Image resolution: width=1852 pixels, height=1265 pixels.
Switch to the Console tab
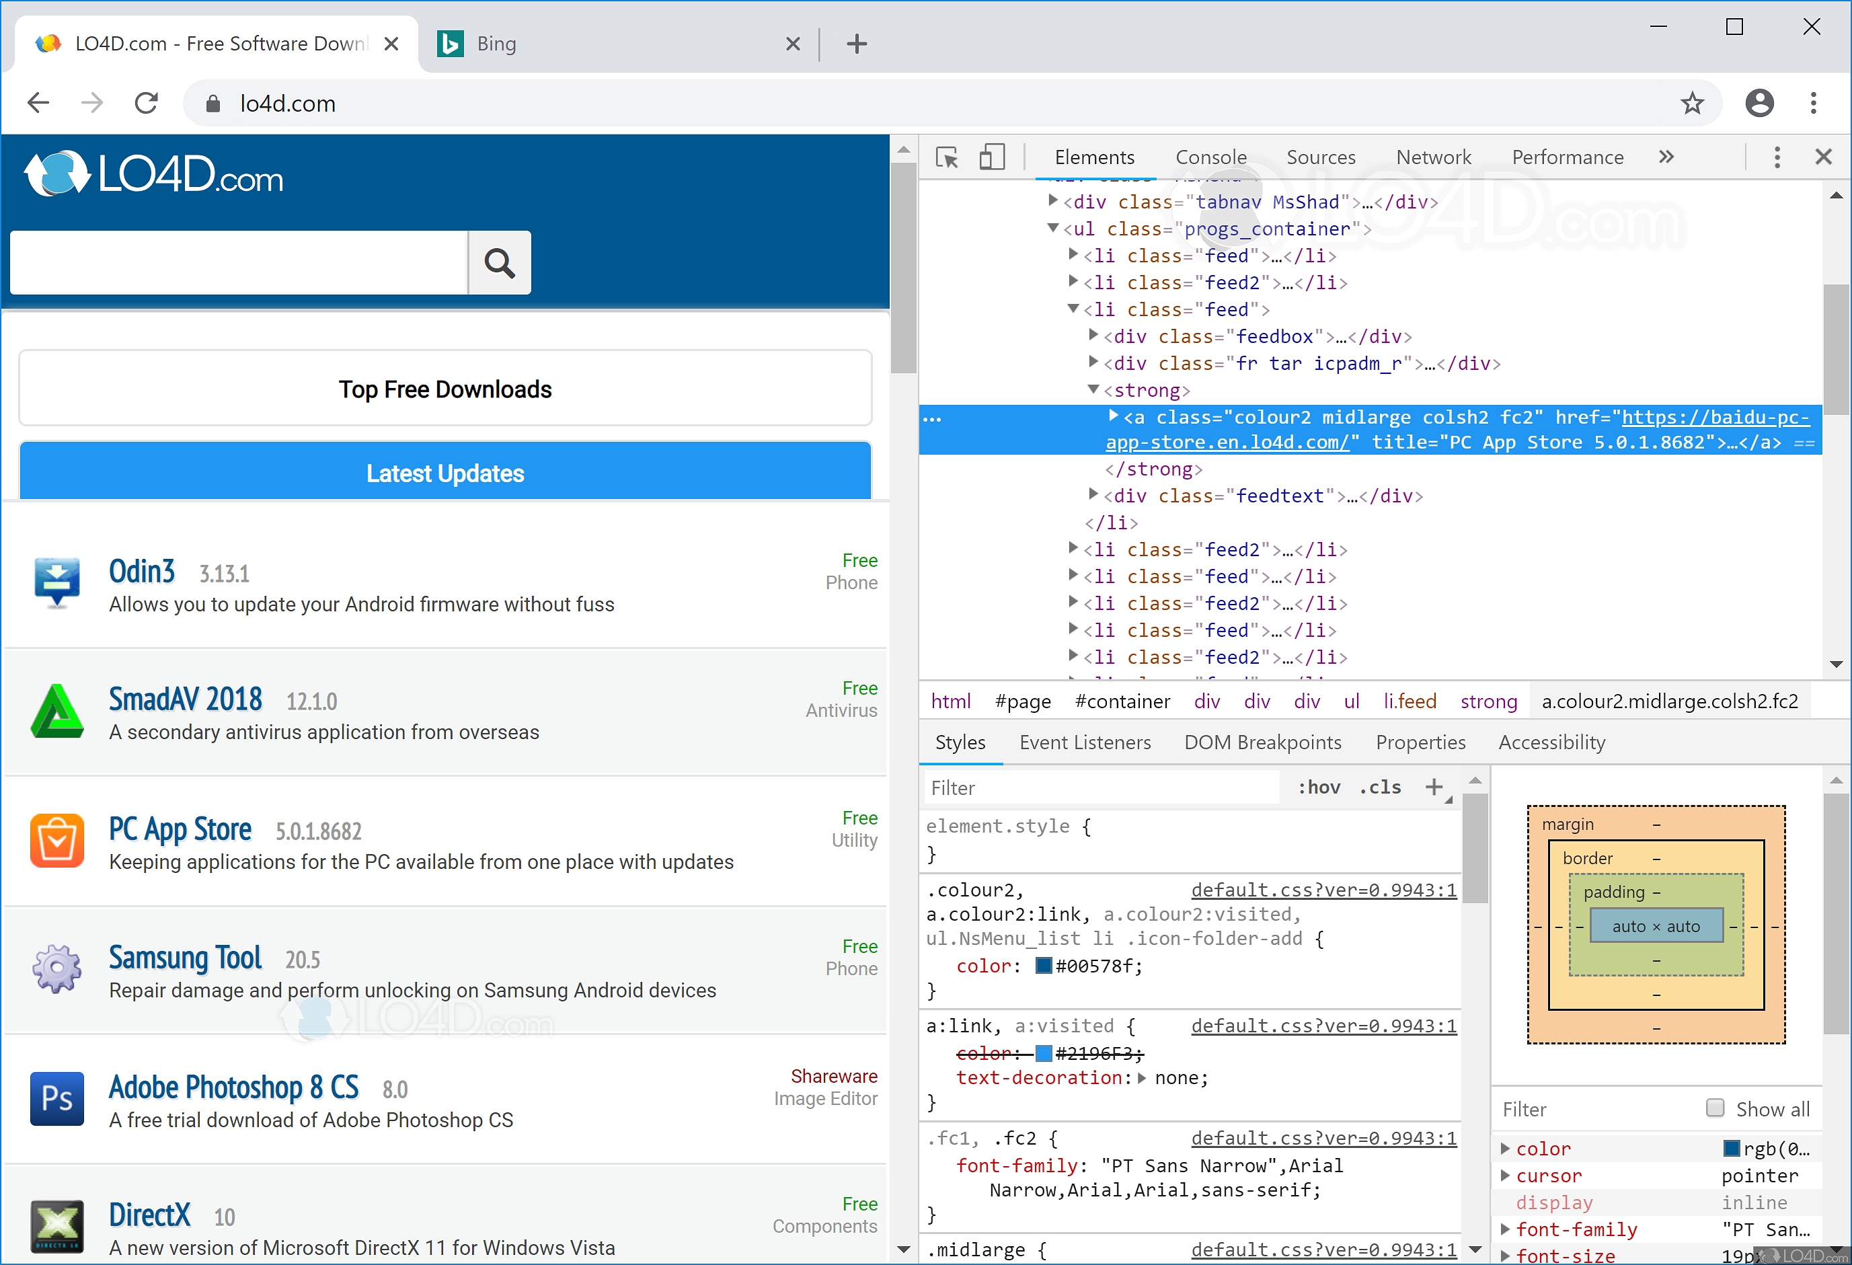(1210, 157)
